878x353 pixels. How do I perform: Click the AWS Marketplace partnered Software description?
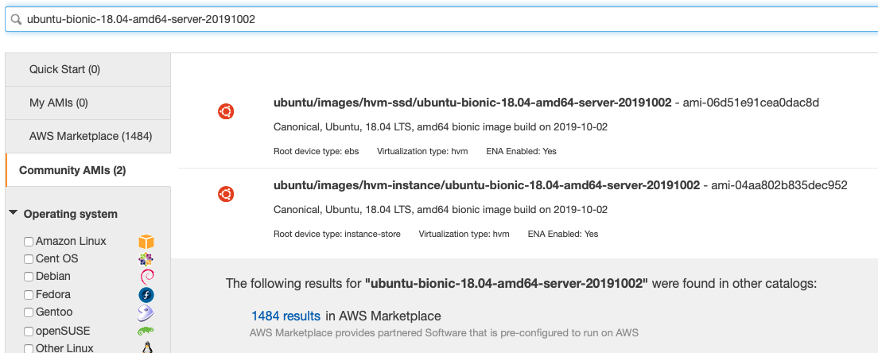tap(444, 333)
